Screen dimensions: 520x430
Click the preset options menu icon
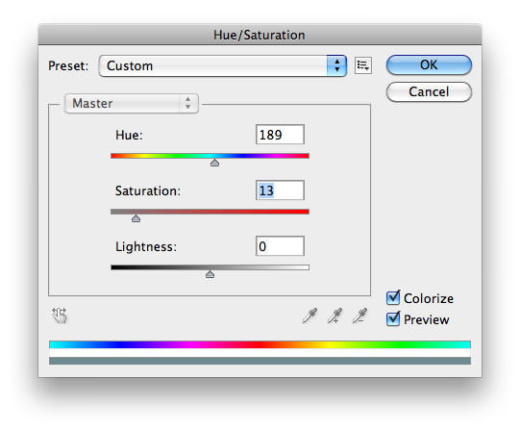(x=363, y=65)
